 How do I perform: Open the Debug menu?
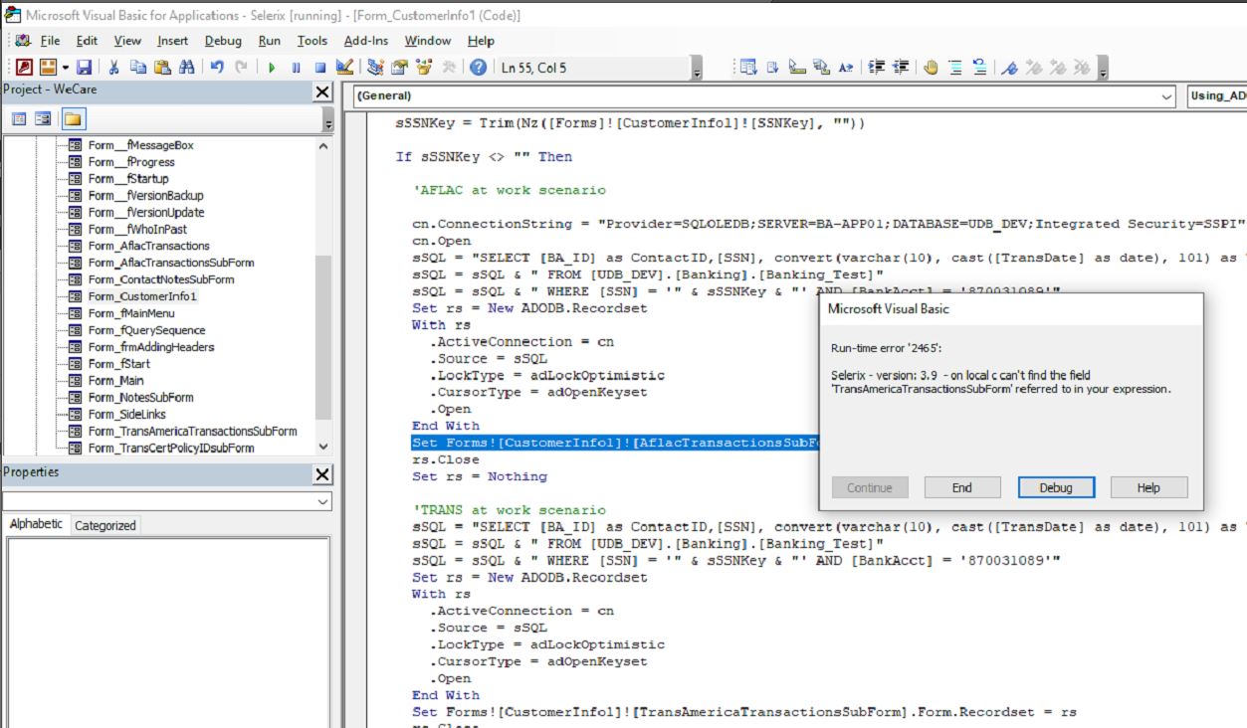(x=223, y=41)
